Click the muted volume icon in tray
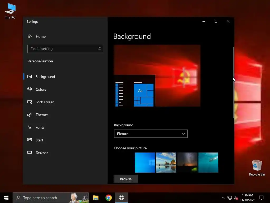This screenshot has height=203, width=270. (236, 198)
